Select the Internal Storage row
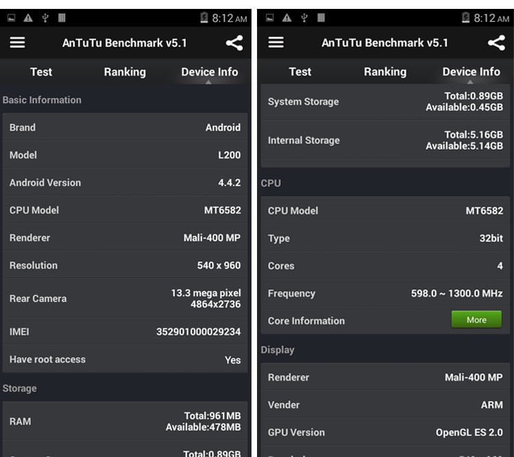This screenshot has height=457, width=514. (385, 140)
